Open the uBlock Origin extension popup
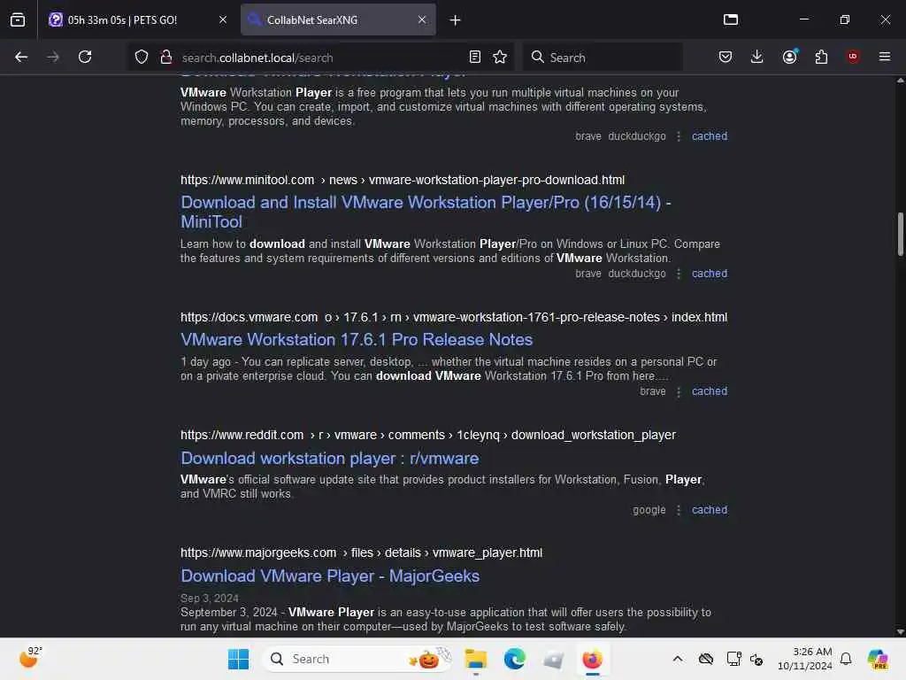This screenshot has height=680, width=906. coord(853,57)
